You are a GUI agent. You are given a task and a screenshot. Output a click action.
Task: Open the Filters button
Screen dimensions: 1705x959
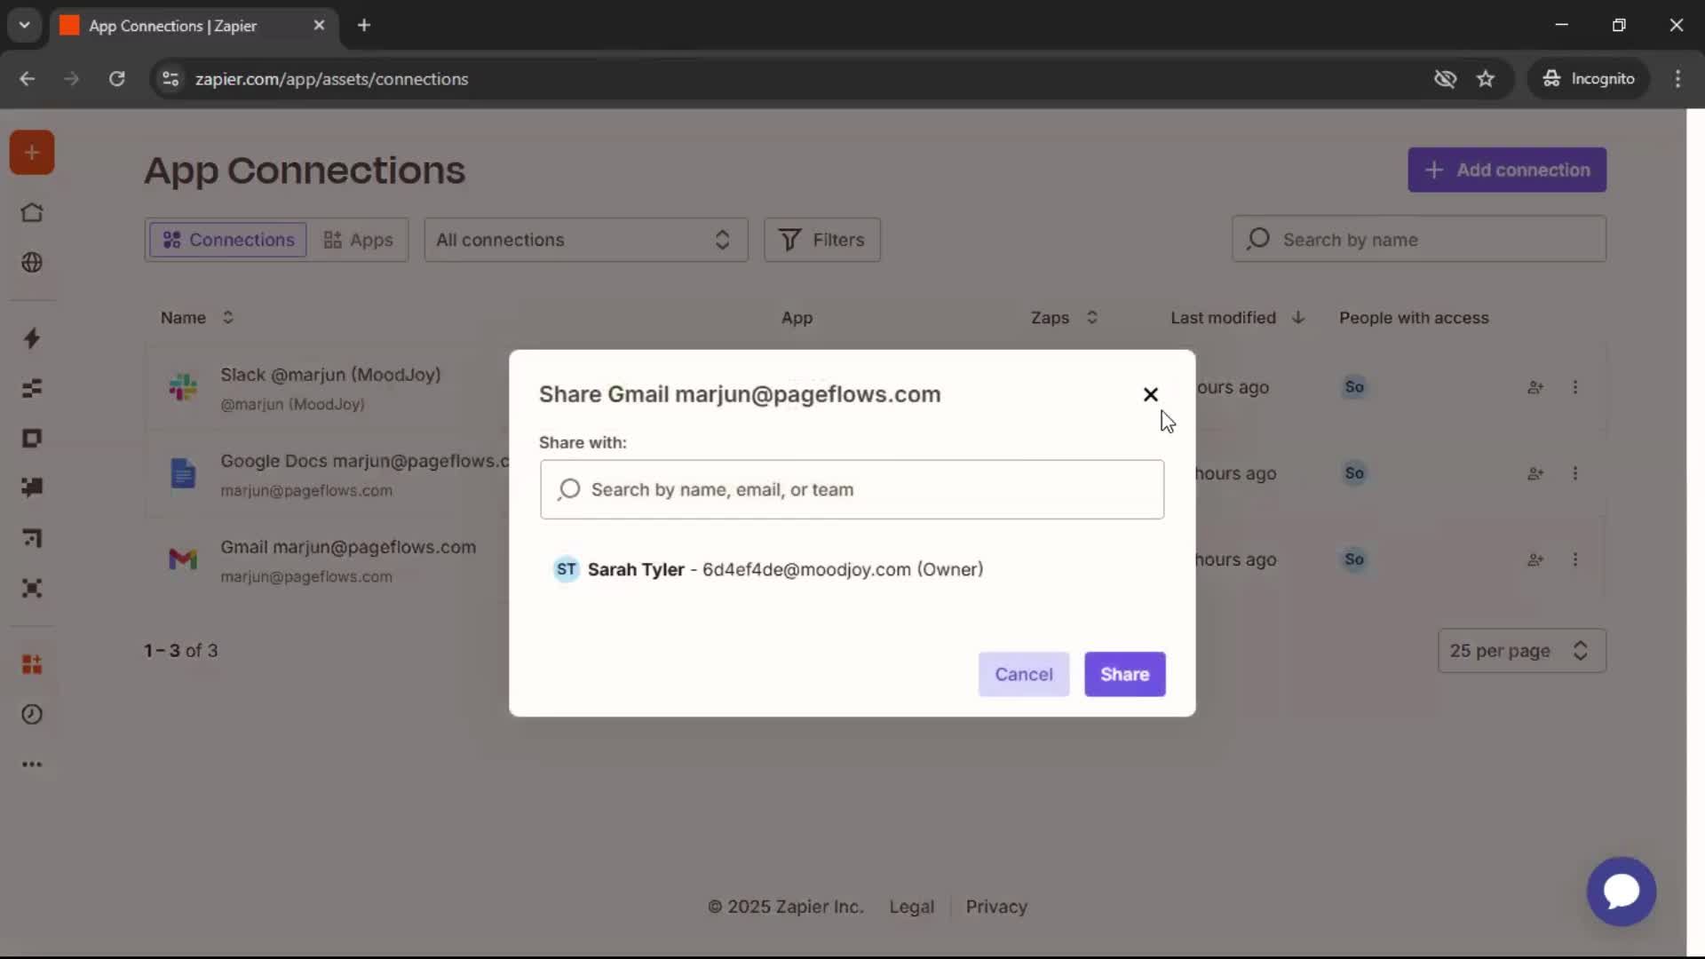tap(821, 240)
